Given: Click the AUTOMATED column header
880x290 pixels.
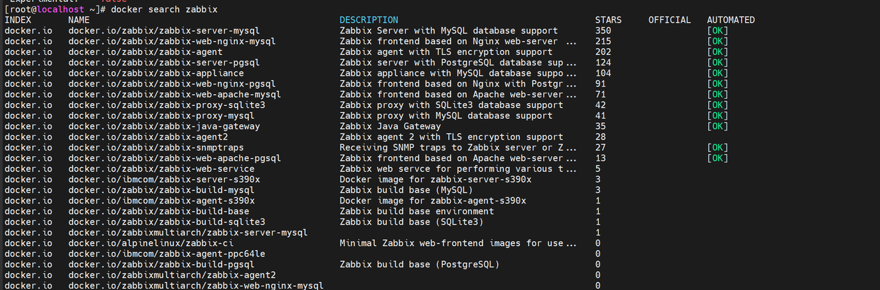Looking at the screenshot, I should [x=730, y=20].
